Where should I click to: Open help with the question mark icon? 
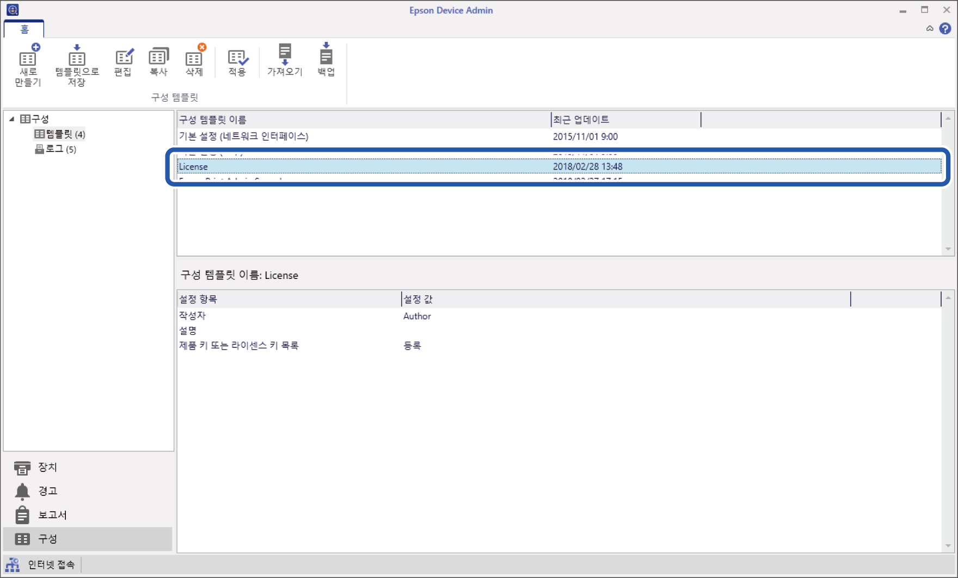(945, 29)
